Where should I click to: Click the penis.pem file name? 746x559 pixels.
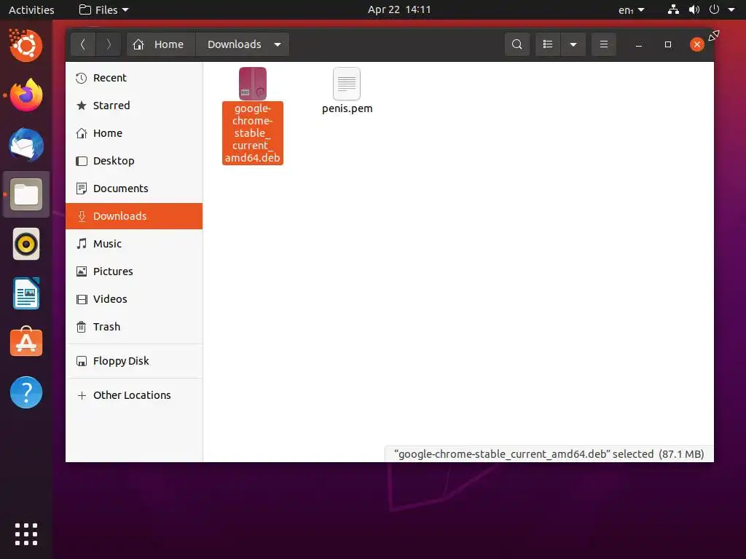347,109
